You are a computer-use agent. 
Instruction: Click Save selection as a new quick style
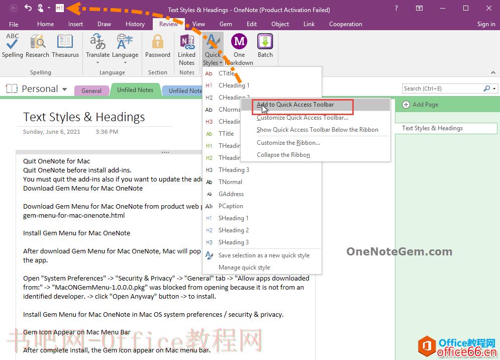coord(261,255)
